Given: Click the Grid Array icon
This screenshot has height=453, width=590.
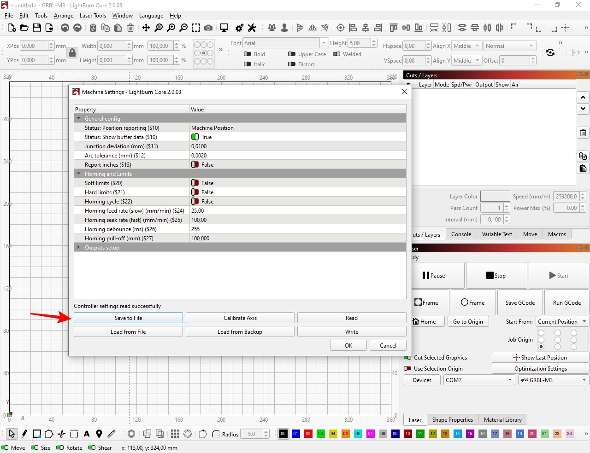Looking at the screenshot, I should click(175, 434).
